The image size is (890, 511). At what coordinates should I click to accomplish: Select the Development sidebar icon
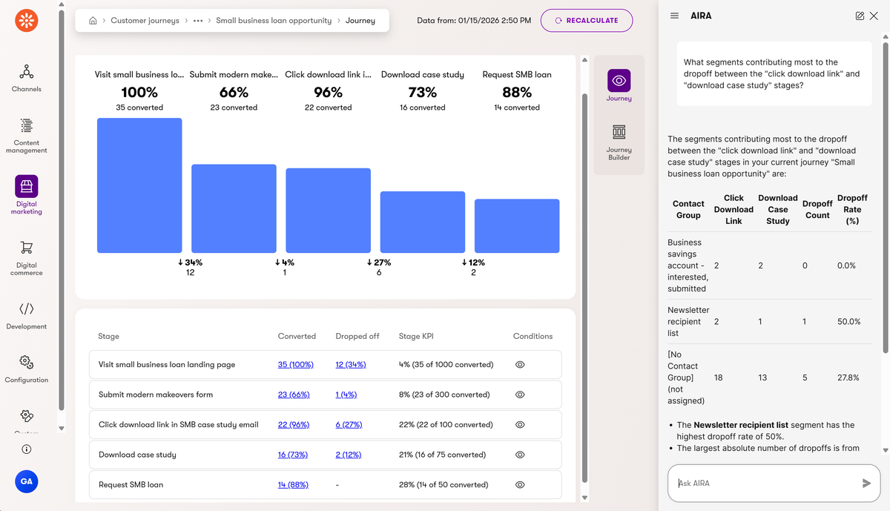pos(26,308)
